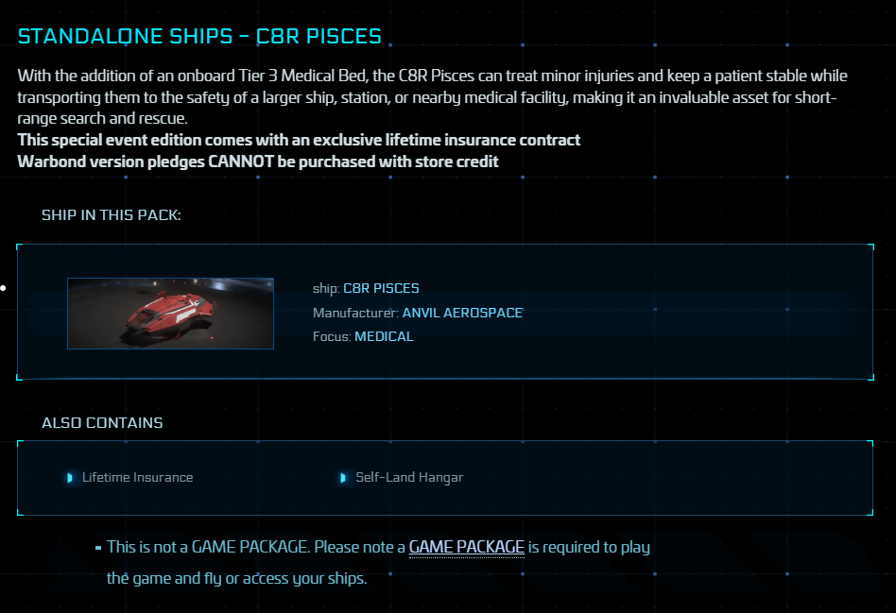Screen dimensions: 896x613
Task: Click the Self-Land Hangar bullet icon
Action: click(343, 478)
